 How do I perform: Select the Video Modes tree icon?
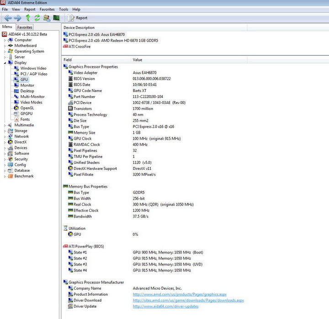[x=16, y=103]
